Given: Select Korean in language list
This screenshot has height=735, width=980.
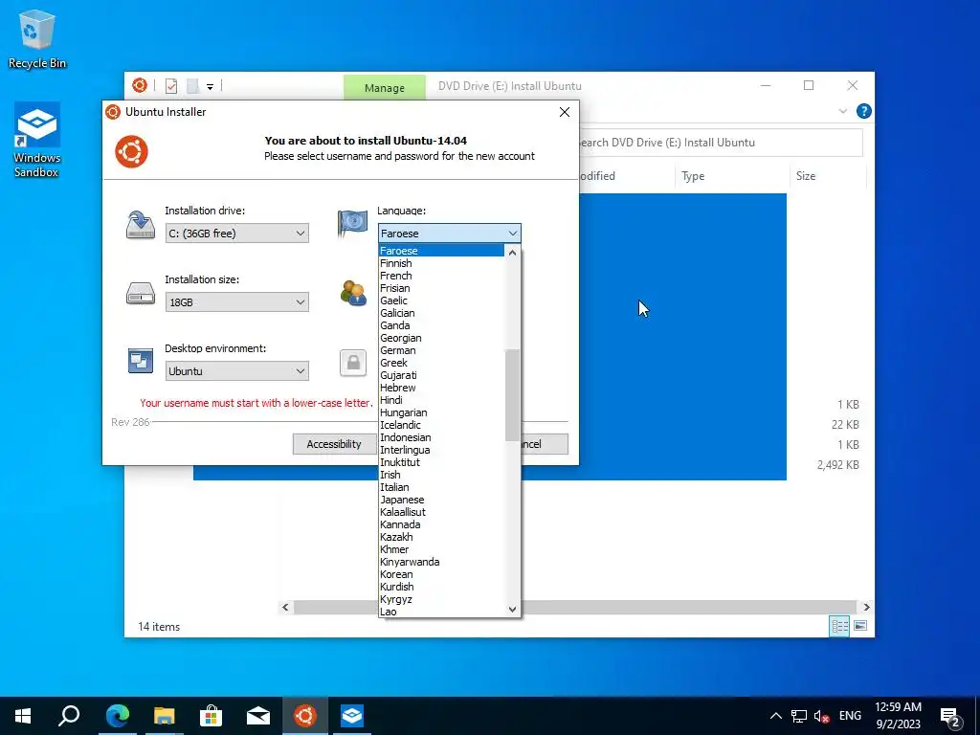Looking at the screenshot, I should coord(441,574).
